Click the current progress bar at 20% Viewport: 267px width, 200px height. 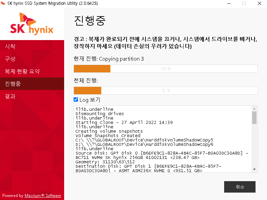[166, 69]
